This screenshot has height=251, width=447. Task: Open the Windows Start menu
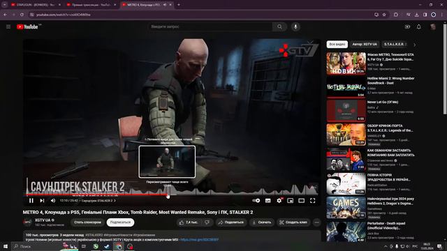click(6, 246)
